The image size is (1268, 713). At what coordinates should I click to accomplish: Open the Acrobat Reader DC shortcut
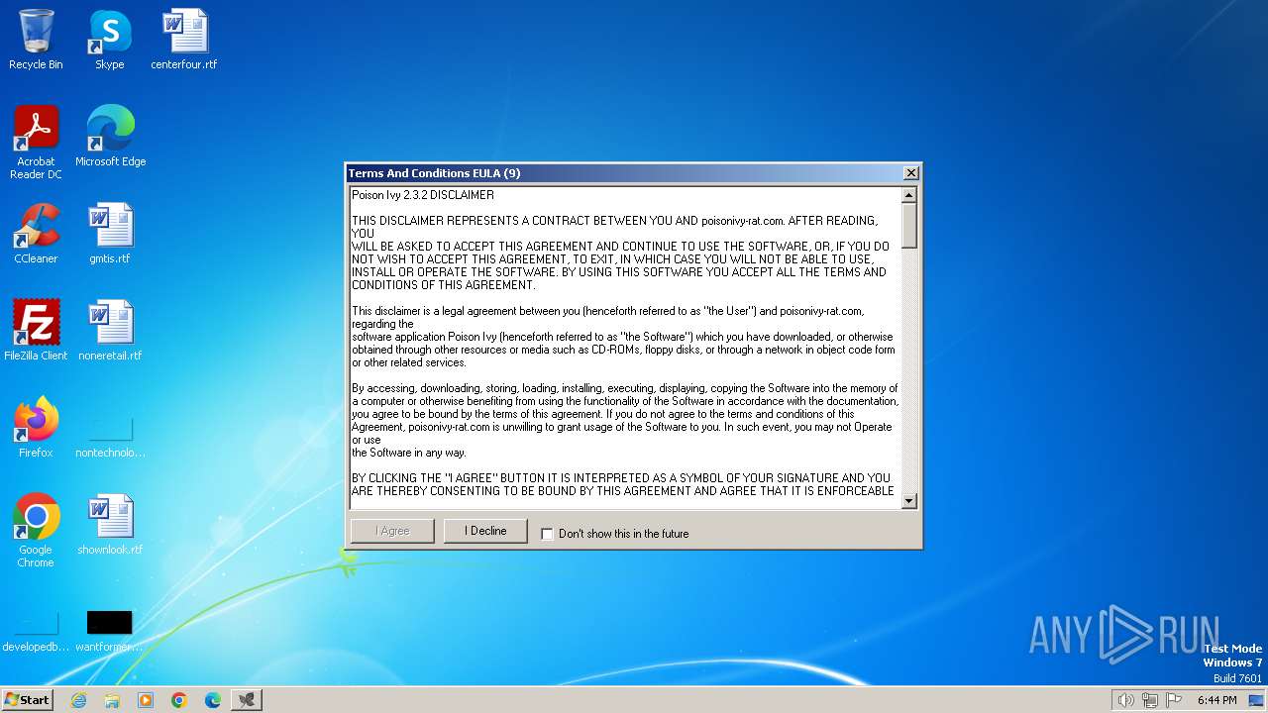click(x=36, y=142)
